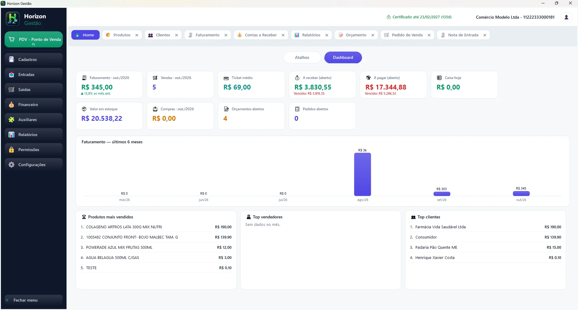Open the Financeiro money bag icon

tap(11, 105)
